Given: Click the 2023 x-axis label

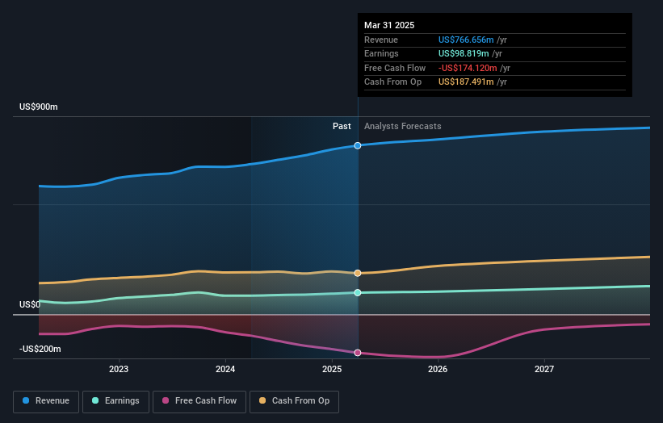Looking at the screenshot, I should tap(119, 369).
